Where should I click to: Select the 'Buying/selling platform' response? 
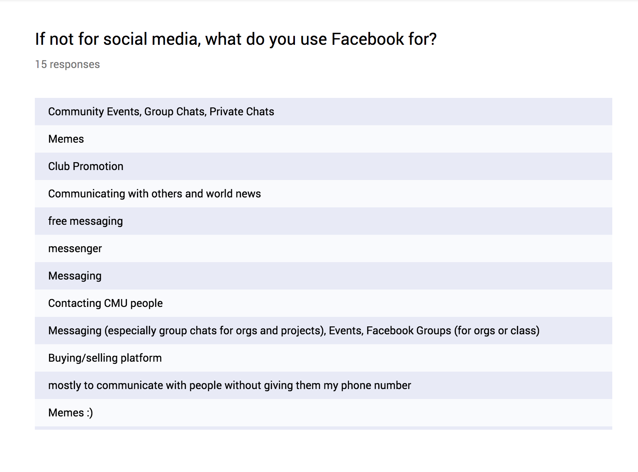coord(324,358)
